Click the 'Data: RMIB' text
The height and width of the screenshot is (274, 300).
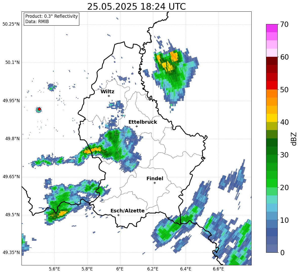coord(37,22)
